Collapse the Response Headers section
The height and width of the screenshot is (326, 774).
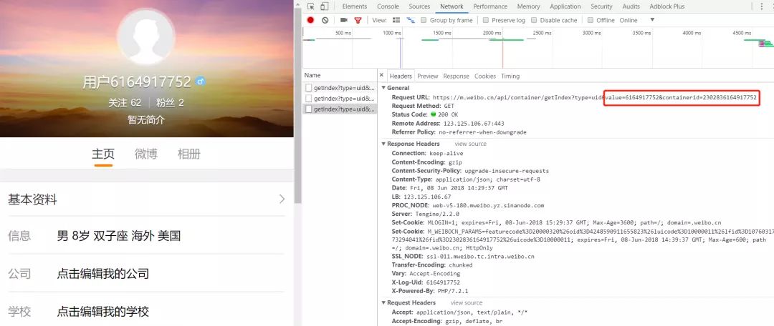pos(383,144)
